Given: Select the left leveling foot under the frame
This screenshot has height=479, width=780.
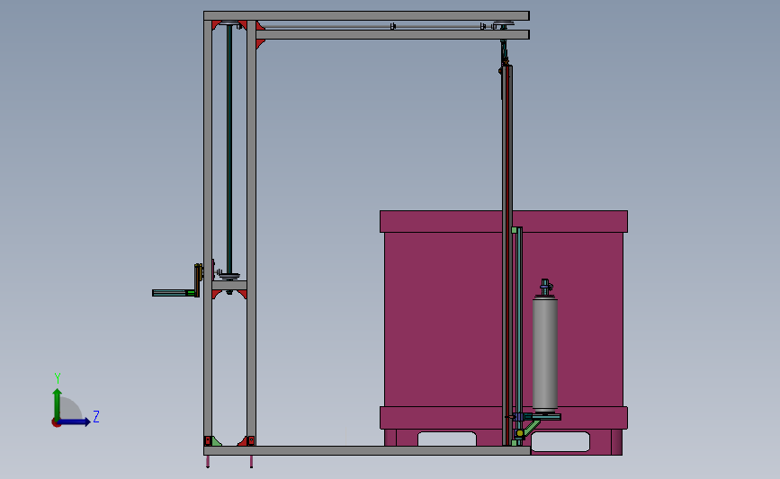Looking at the screenshot, I should (x=208, y=462).
